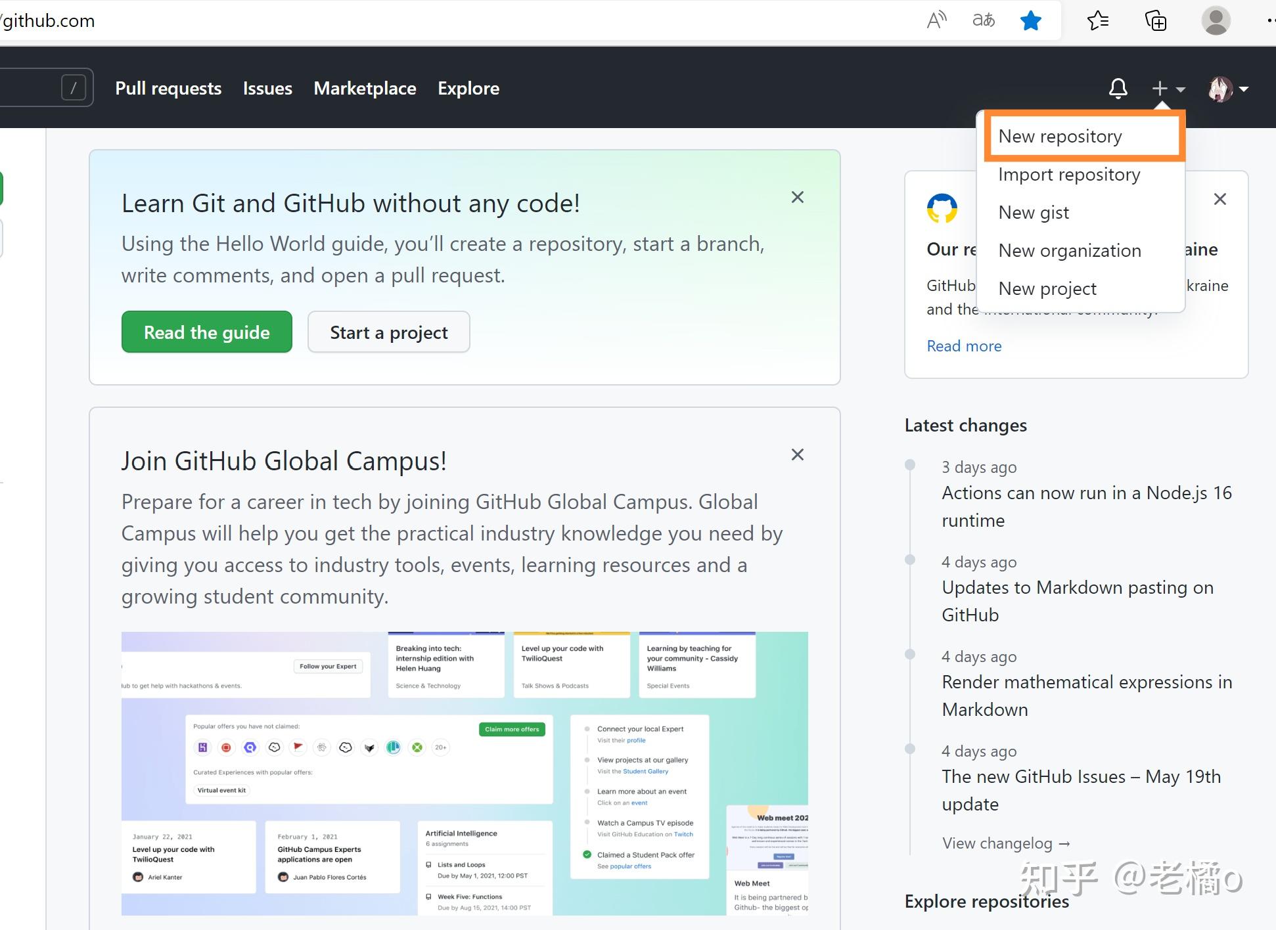Dismiss the Ukraine response notice card
Screen dimensions: 1276x930
point(1219,199)
